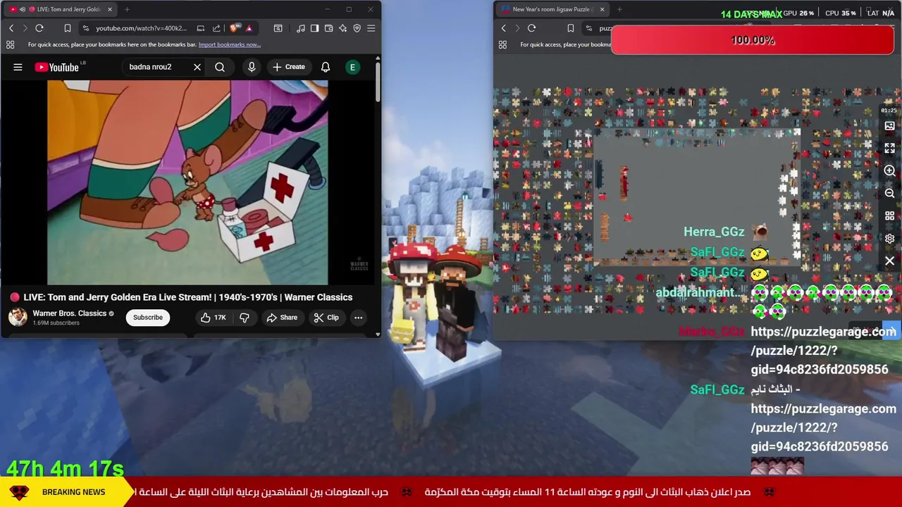Open YouTube notifications bell
The width and height of the screenshot is (902, 507).
click(326, 67)
